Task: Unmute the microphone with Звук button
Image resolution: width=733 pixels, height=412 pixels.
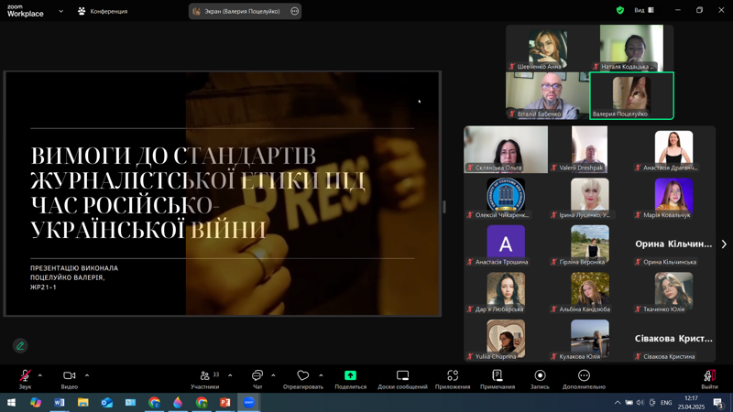Action: [x=26, y=379]
